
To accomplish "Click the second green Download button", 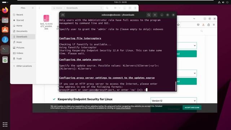I will [187, 81].
